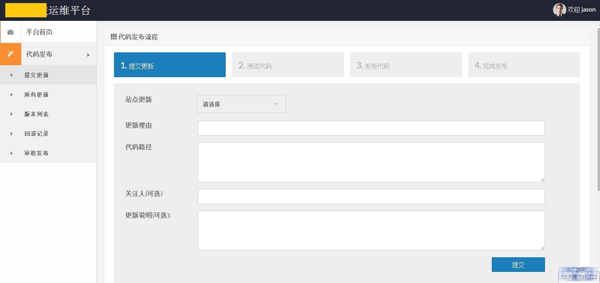This screenshot has height=283, width=600.
Task: Focus the 更新说明(可选) text area
Action: (x=371, y=231)
